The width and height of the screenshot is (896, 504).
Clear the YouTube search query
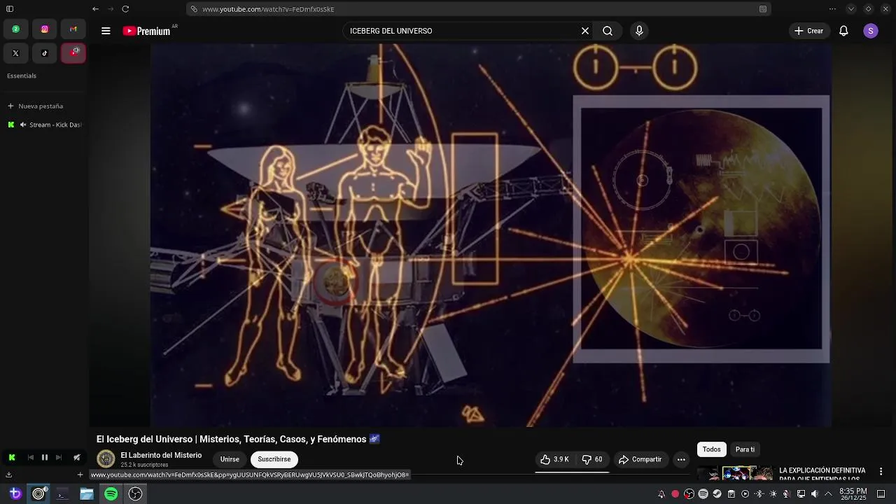585,31
